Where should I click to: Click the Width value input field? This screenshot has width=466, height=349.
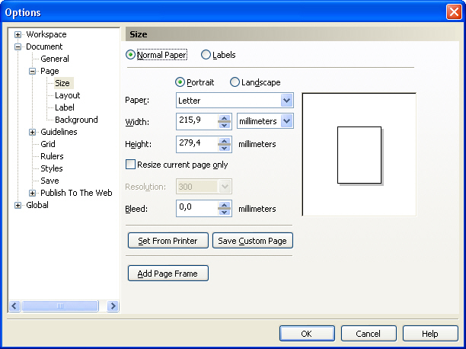(196, 122)
